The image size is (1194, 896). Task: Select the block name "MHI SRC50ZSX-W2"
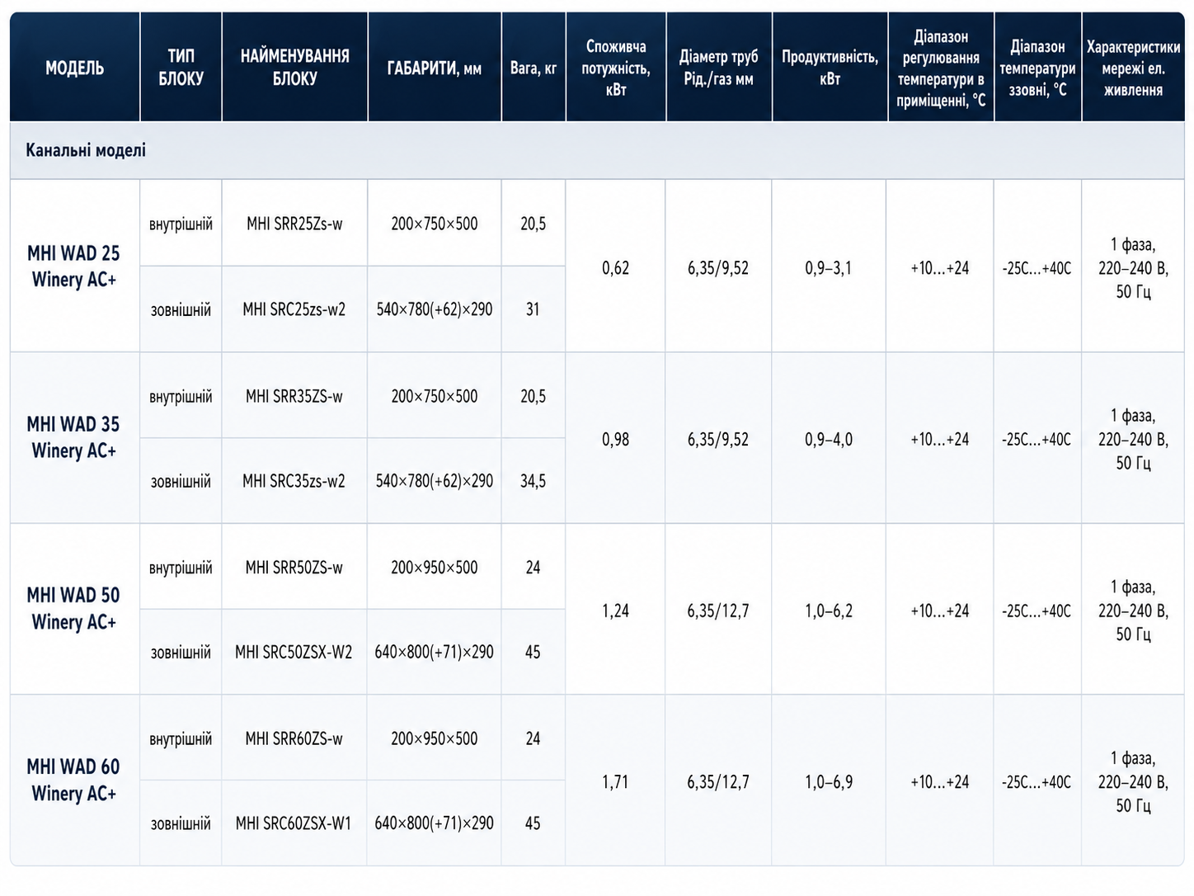tap(294, 653)
